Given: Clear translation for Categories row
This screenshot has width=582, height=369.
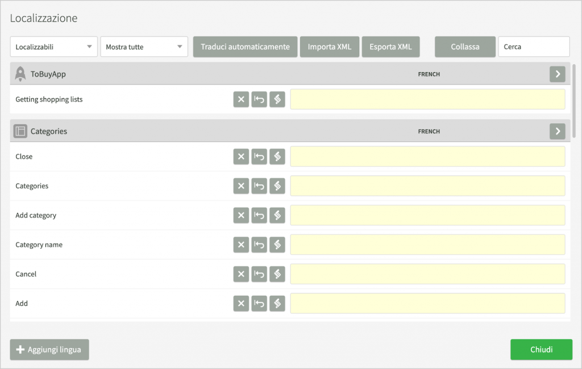Looking at the screenshot, I should pyautogui.click(x=241, y=186).
